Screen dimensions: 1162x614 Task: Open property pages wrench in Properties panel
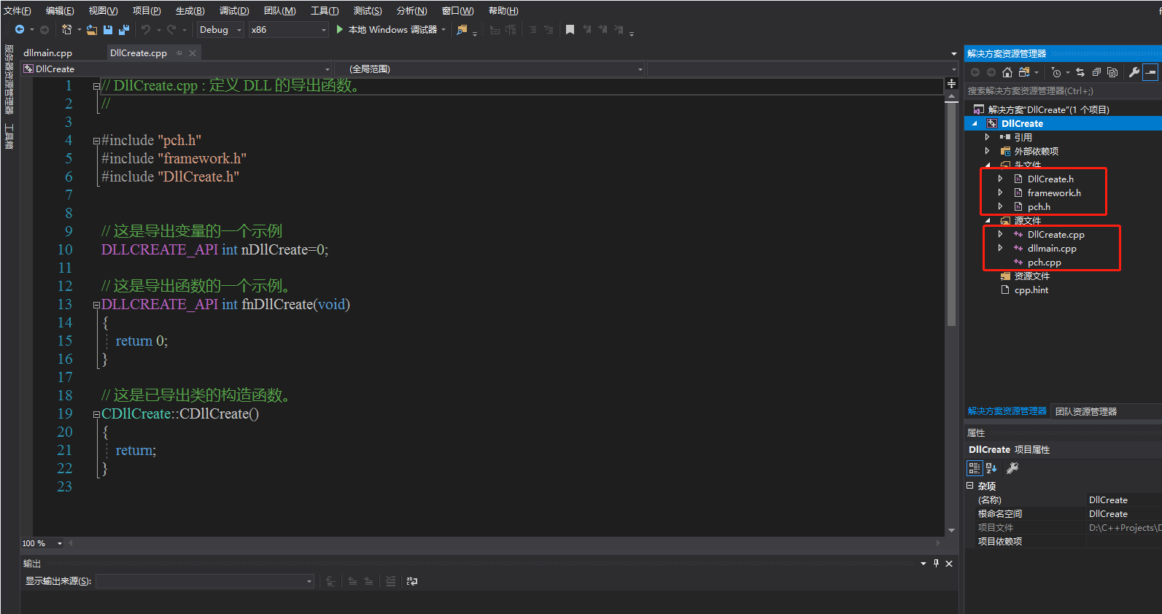pyautogui.click(x=1012, y=468)
